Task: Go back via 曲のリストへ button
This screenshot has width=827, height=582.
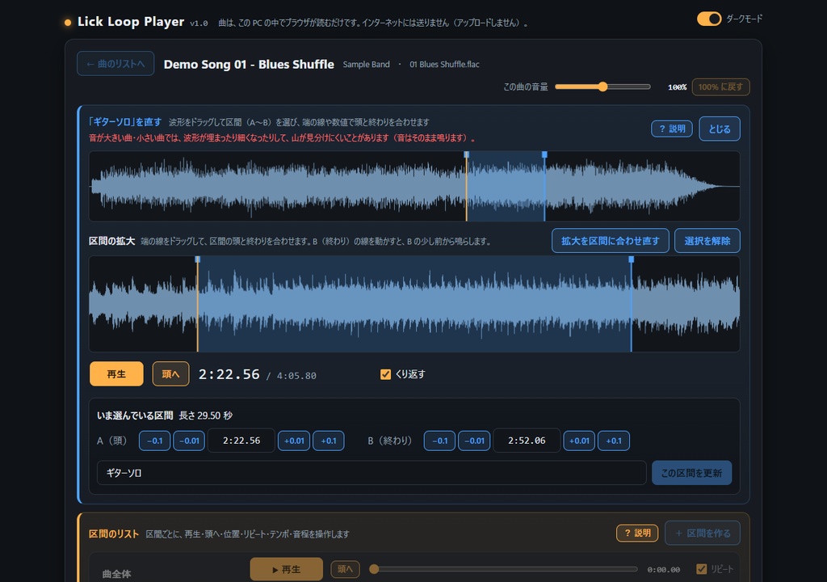Action: (x=115, y=64)
